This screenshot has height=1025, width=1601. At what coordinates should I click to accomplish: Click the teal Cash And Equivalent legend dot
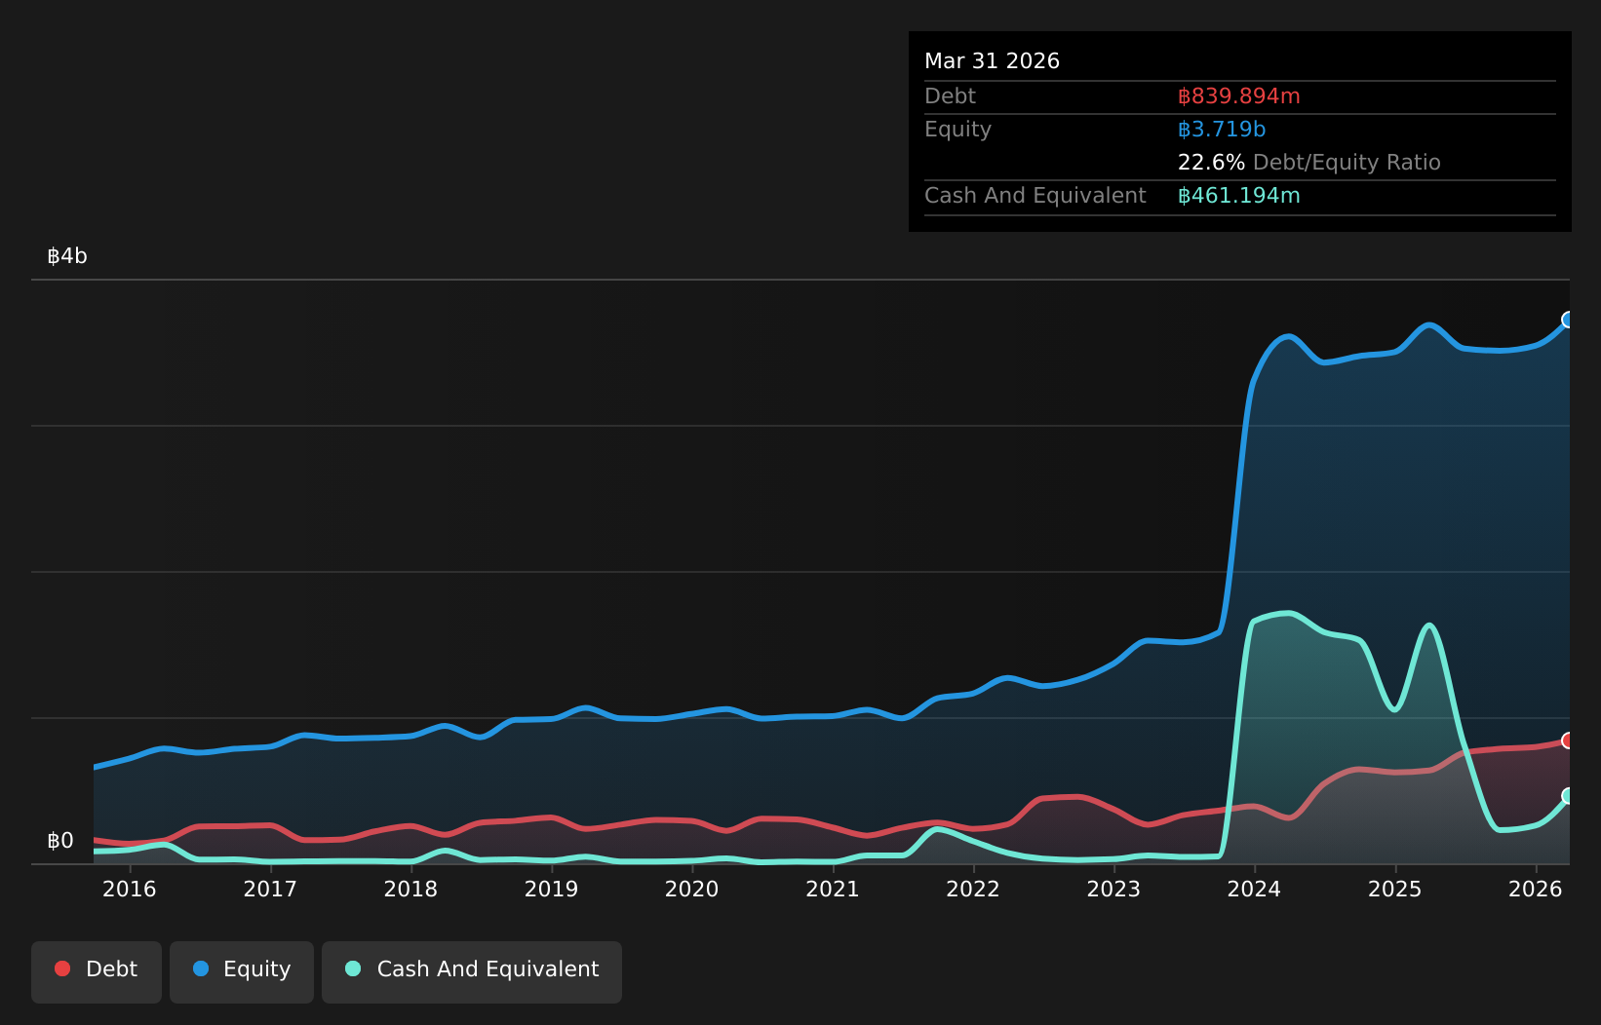tap(353, 968)
